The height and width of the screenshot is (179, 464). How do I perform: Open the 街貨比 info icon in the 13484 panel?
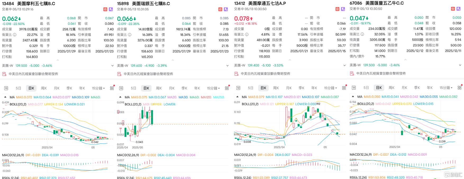click(x=15, y=35)
